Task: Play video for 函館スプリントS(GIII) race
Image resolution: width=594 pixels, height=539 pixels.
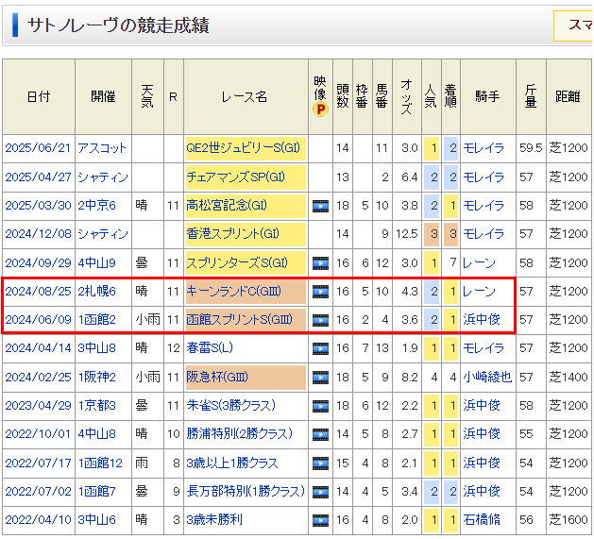Action: click(x=320, y=320)
